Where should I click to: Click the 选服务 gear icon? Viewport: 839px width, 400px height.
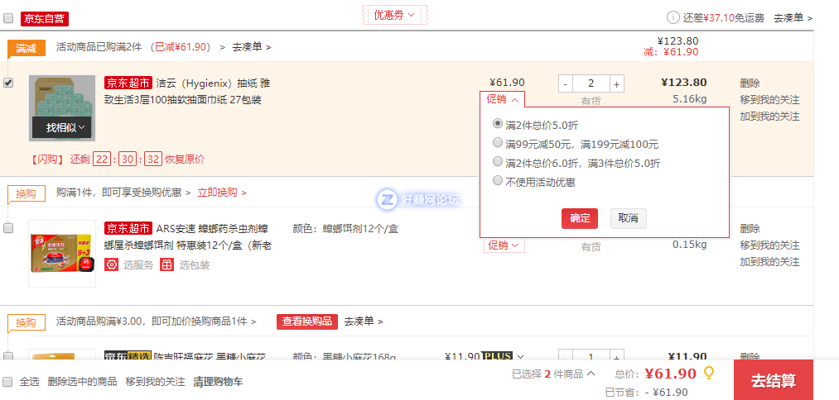(111, 264)
